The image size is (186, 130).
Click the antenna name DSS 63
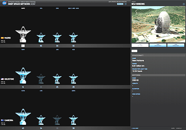(135, 80)
